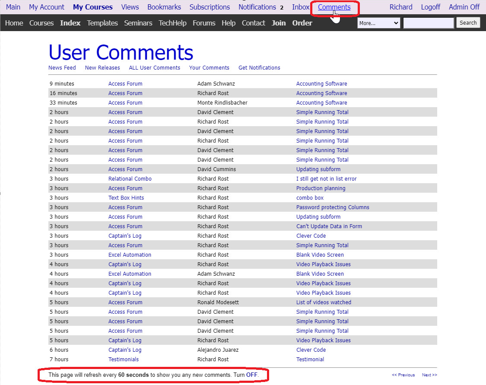Visit the Forums page
Viewport: 486px width, 385px height.
204,23
